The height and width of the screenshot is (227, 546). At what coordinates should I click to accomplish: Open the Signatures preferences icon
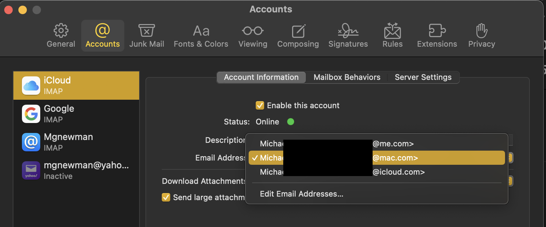[x=348, y=31]
